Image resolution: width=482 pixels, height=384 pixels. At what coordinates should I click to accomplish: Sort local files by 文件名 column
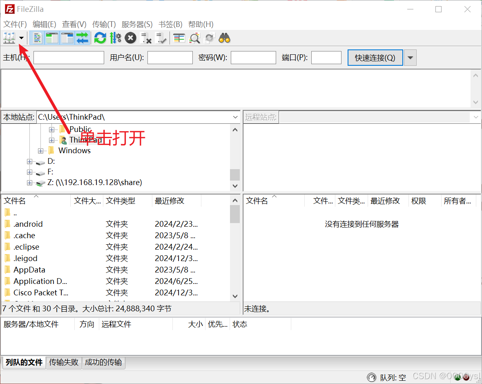coord(36,201)
